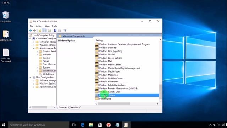This screenshot has width=227, height=128.
Task: Collapse the Computer Configuration node
Action: pos(31,39)
